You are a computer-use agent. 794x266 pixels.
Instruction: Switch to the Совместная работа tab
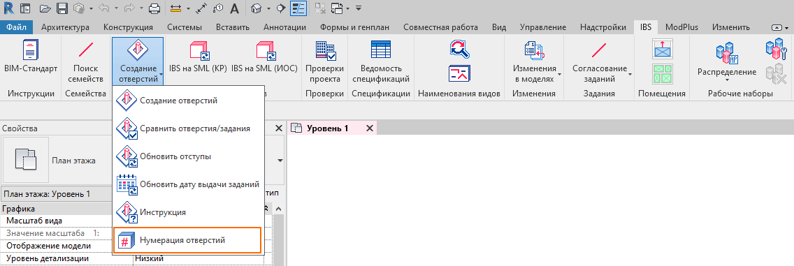[x=440, y=27]
